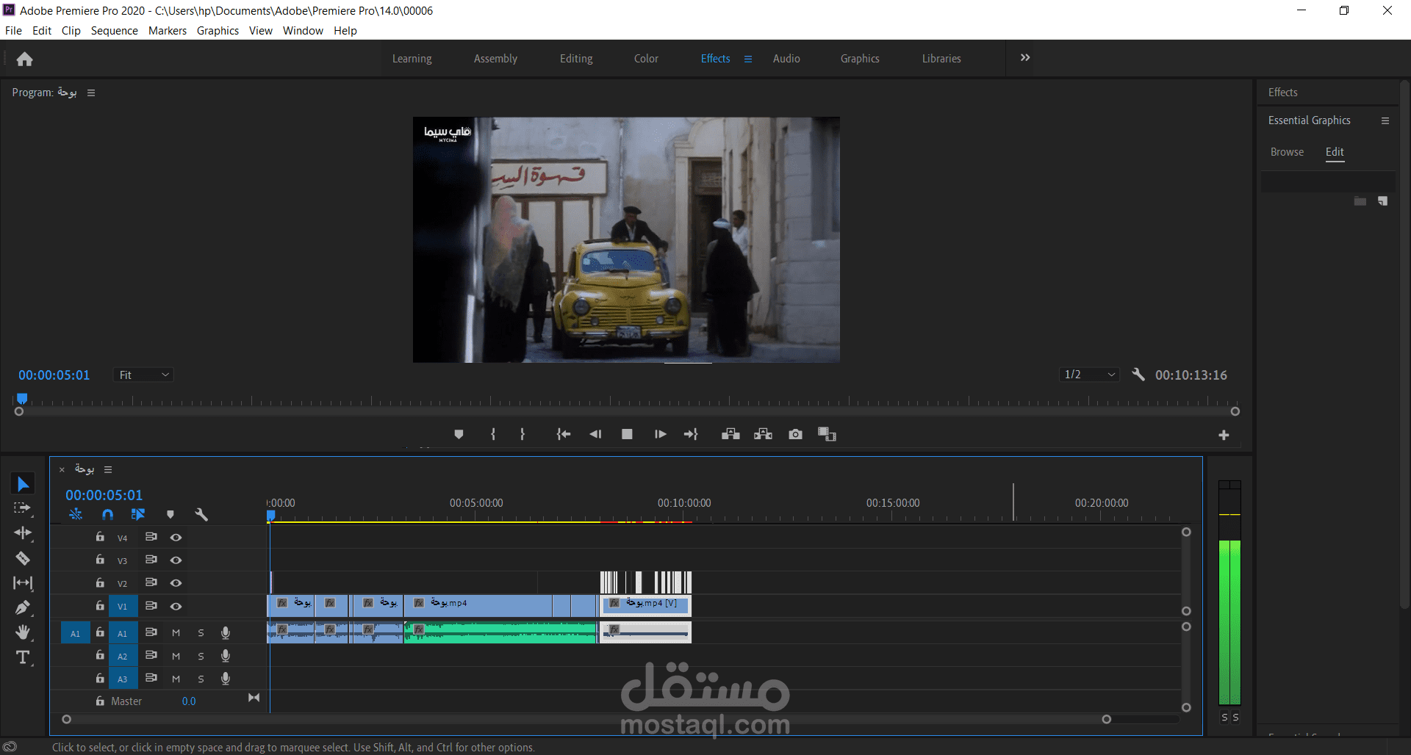This screenshot has width=1411, height=755.
Task: Mute audio track A1
Action: 176,633
